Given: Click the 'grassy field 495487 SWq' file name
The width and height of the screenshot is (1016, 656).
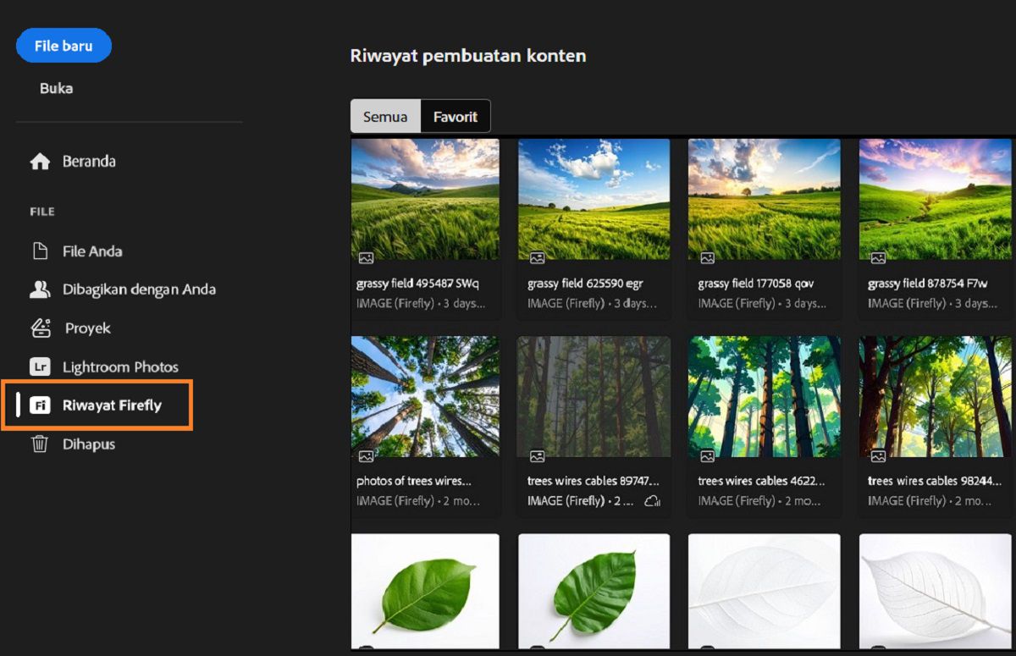Looking at the screenshot, I should click(417, 284).
